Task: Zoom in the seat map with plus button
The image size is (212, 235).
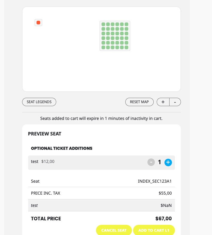Action: [163, 102]
